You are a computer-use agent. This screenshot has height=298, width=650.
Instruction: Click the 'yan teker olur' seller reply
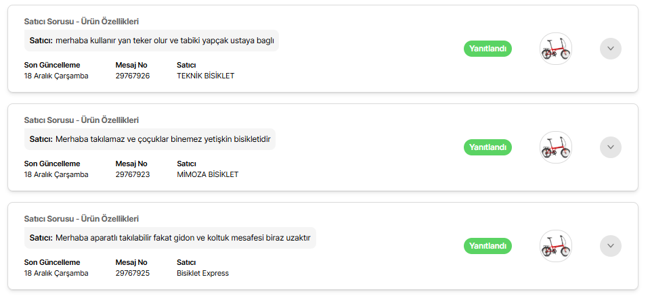[152, 41]
